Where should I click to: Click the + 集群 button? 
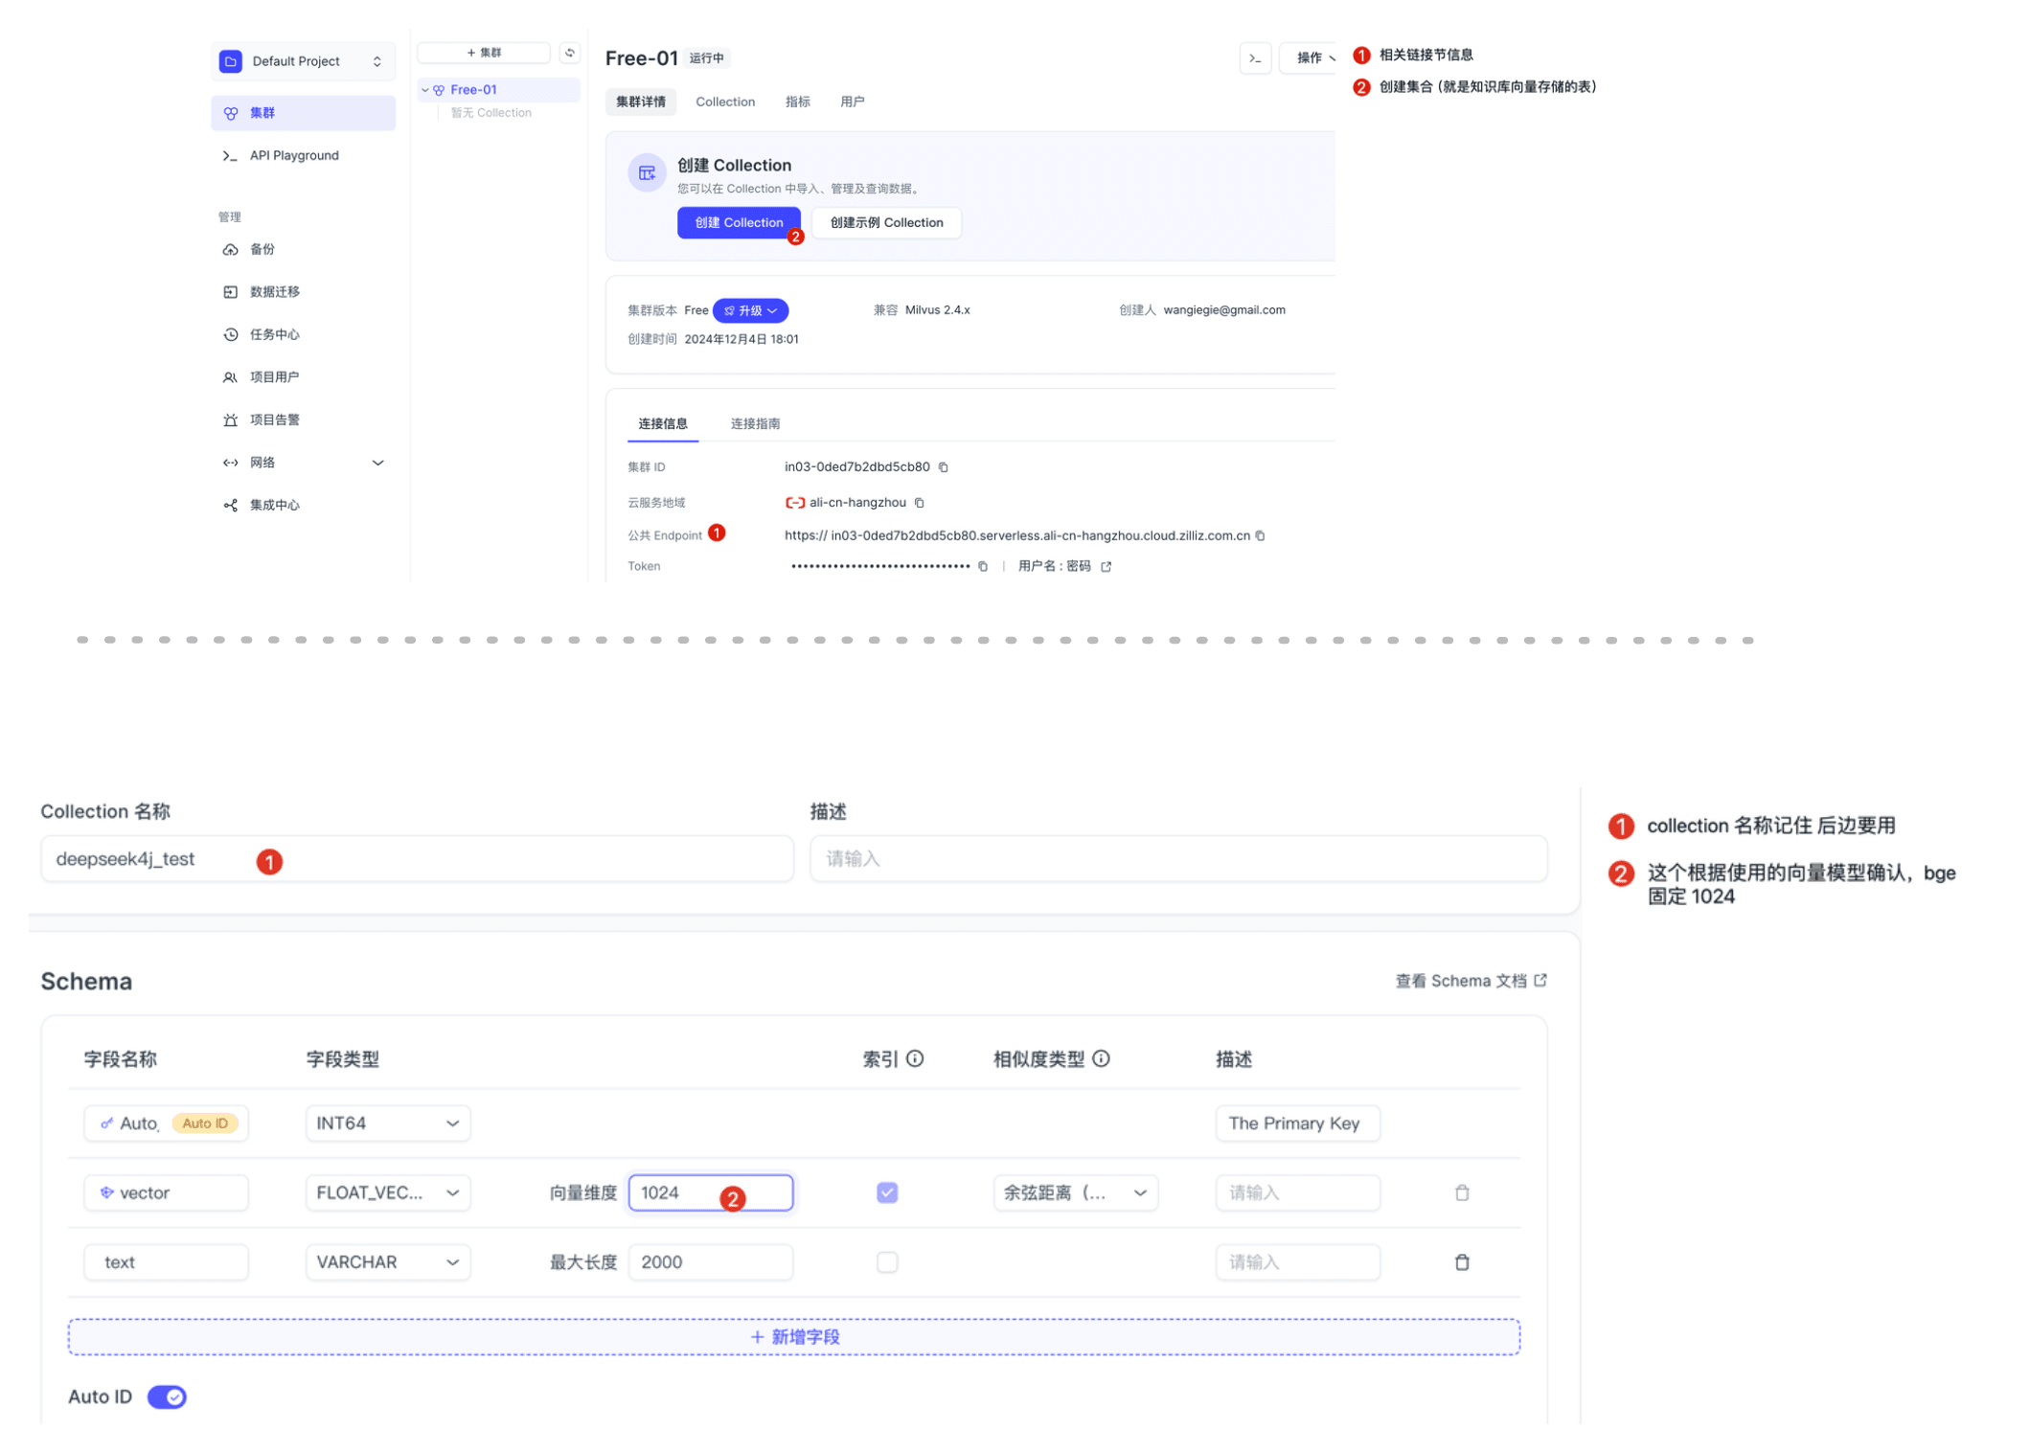coord(484,53)
